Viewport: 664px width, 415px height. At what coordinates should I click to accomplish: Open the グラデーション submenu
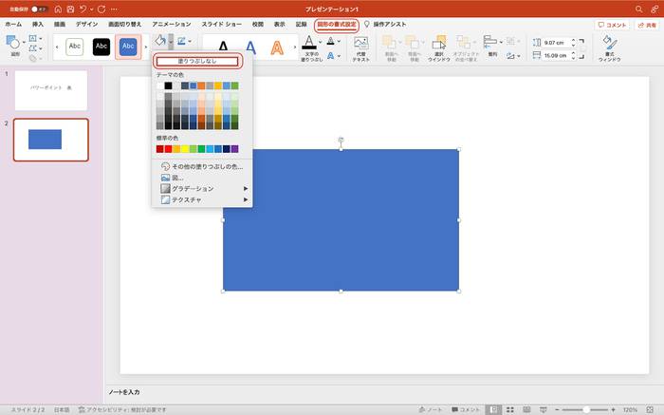pyautogui.click(x=201, y=189)
